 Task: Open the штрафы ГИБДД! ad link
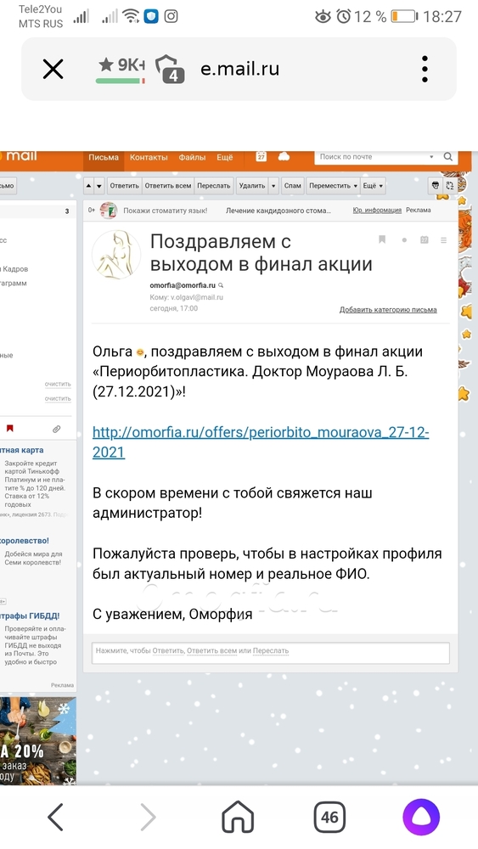(30, 616)
